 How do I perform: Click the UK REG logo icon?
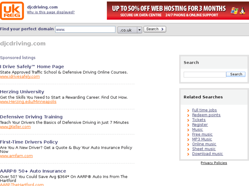(12, 11)
